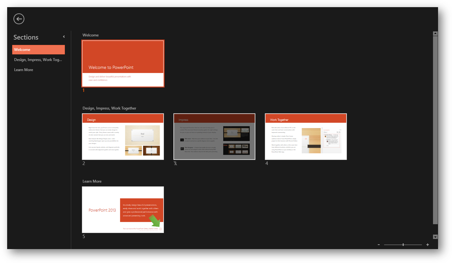This screenshot has width=452, height=263.
Task: Open the Design slide thumbnail
Action: 123,137
